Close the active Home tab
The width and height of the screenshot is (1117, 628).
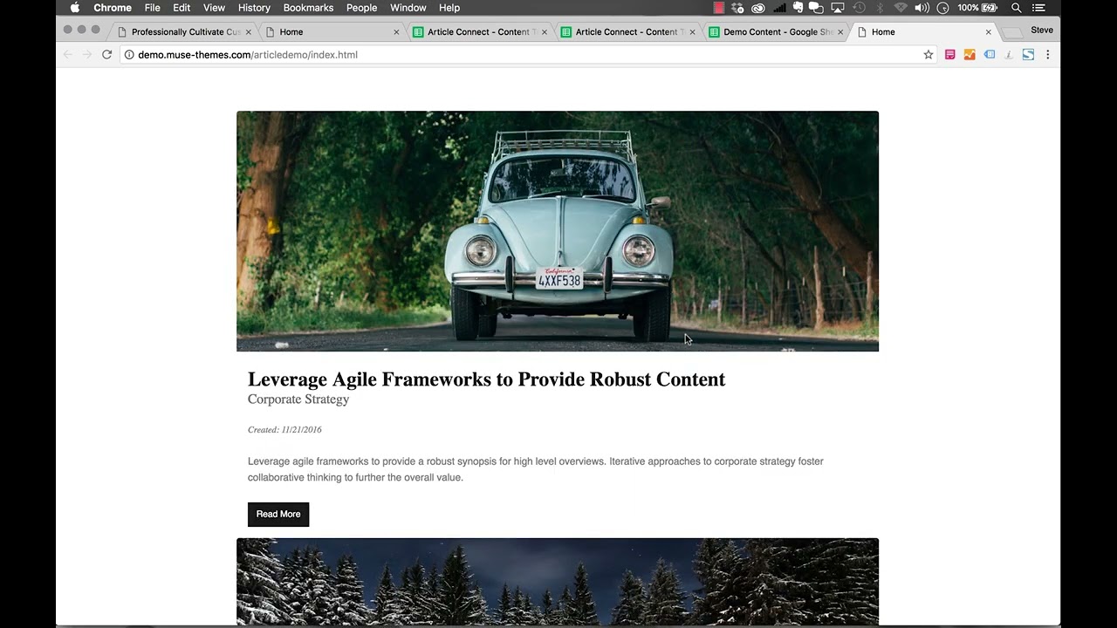coord(988,32)
